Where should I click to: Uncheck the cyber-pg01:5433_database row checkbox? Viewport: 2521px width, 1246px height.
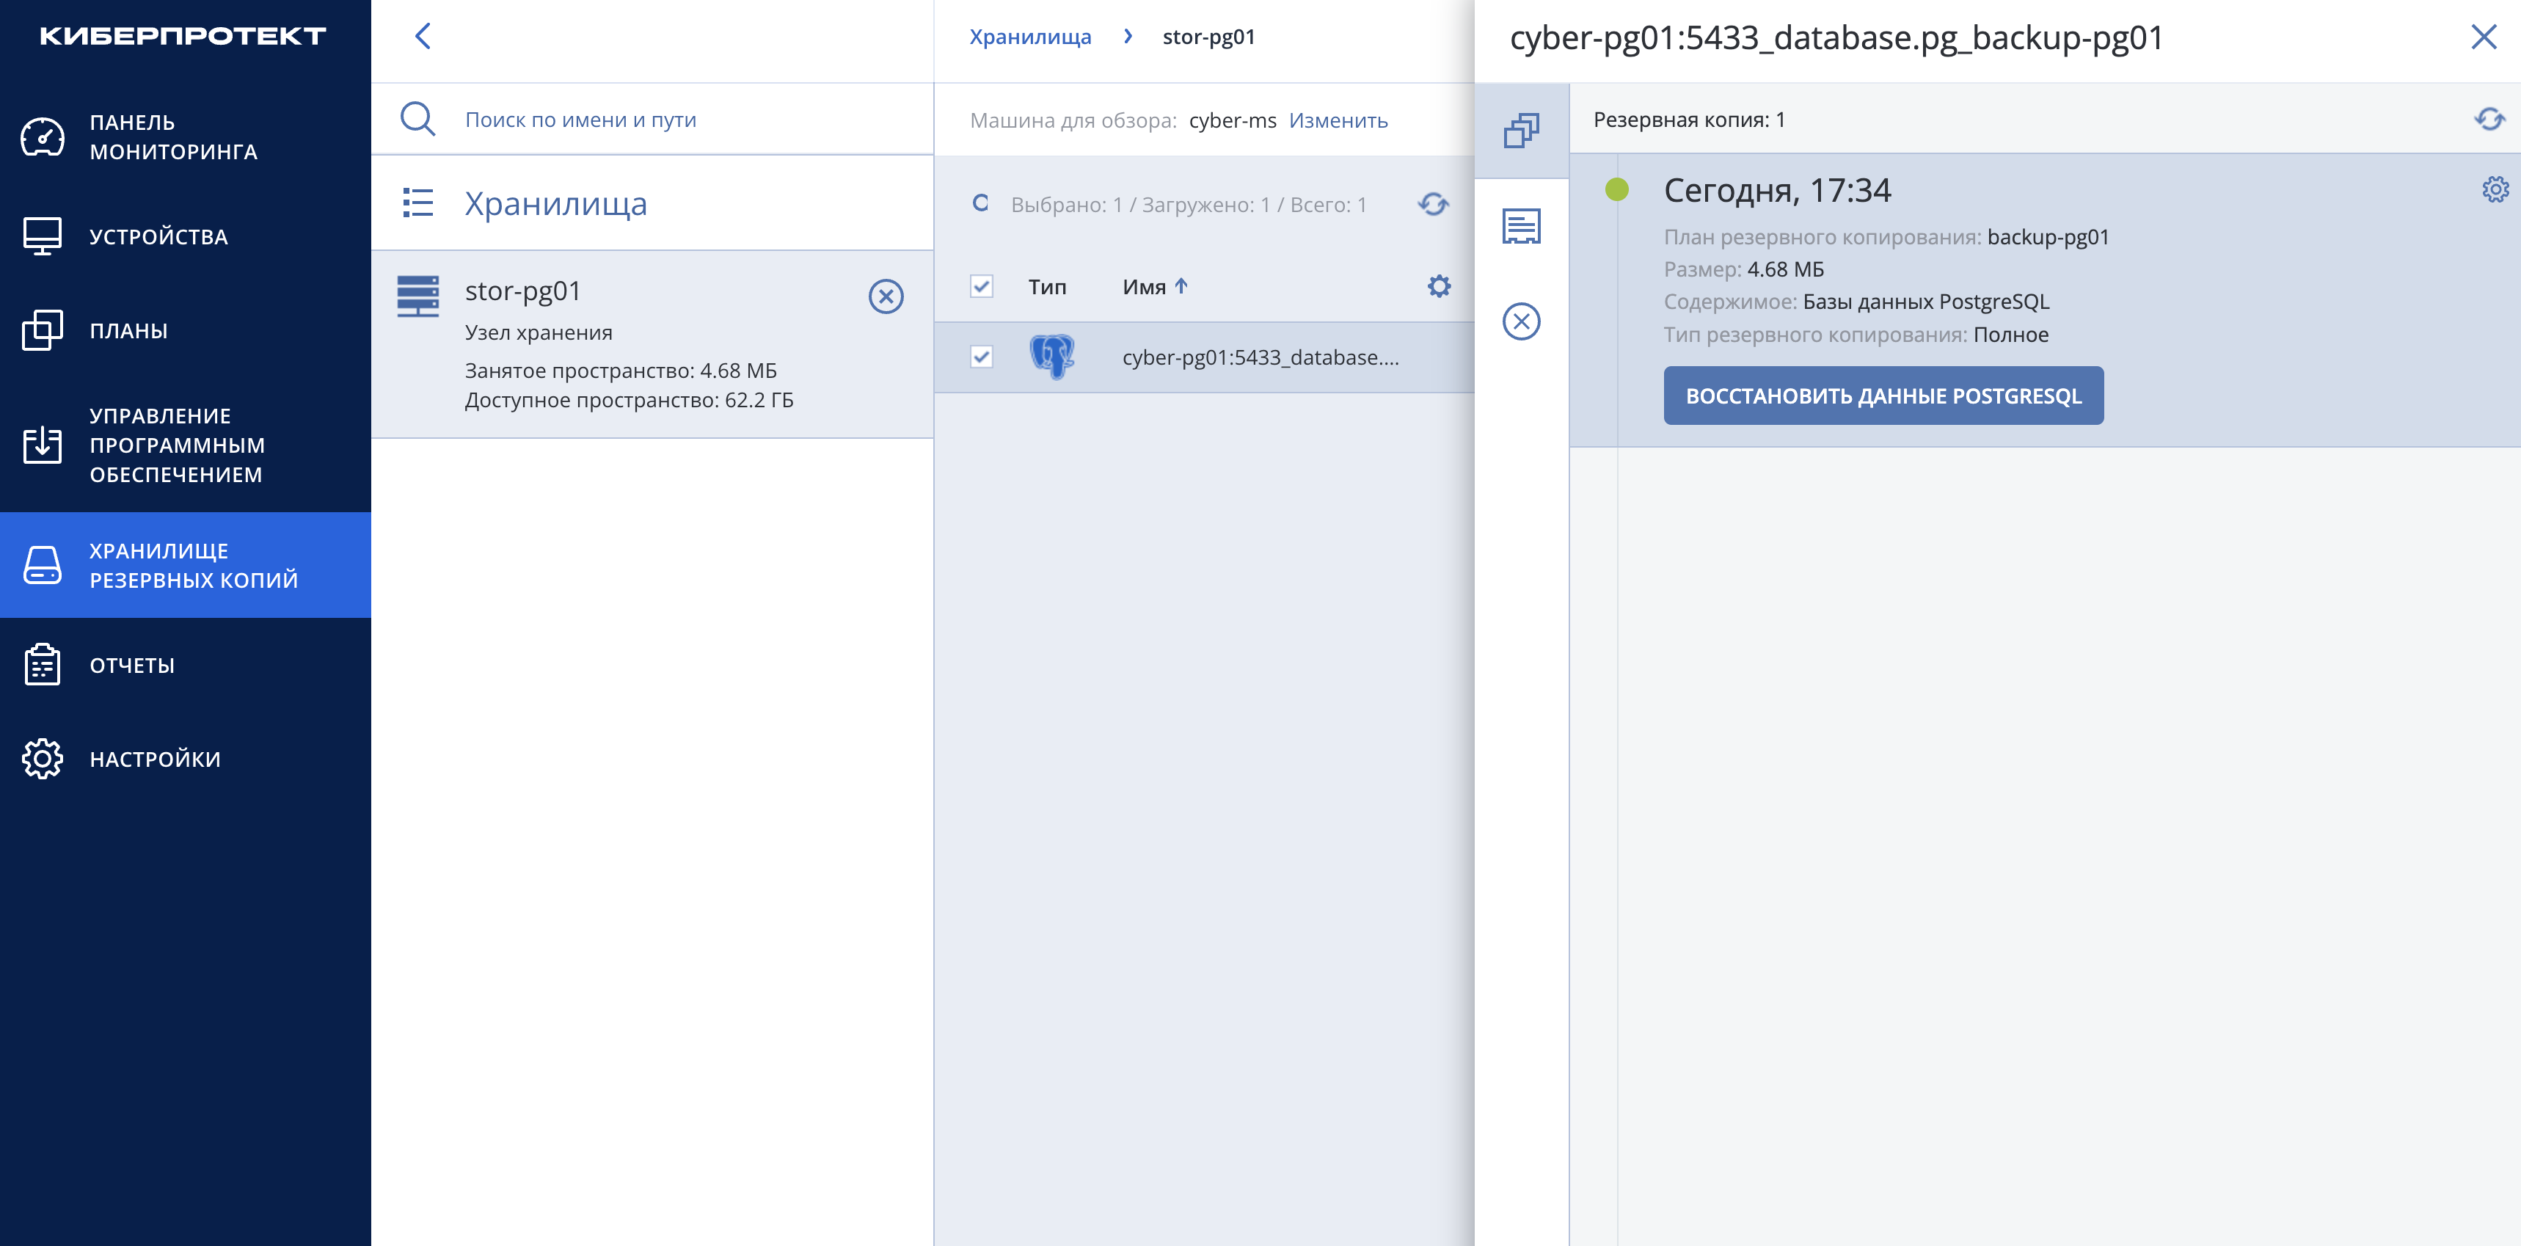pos(982,357)
